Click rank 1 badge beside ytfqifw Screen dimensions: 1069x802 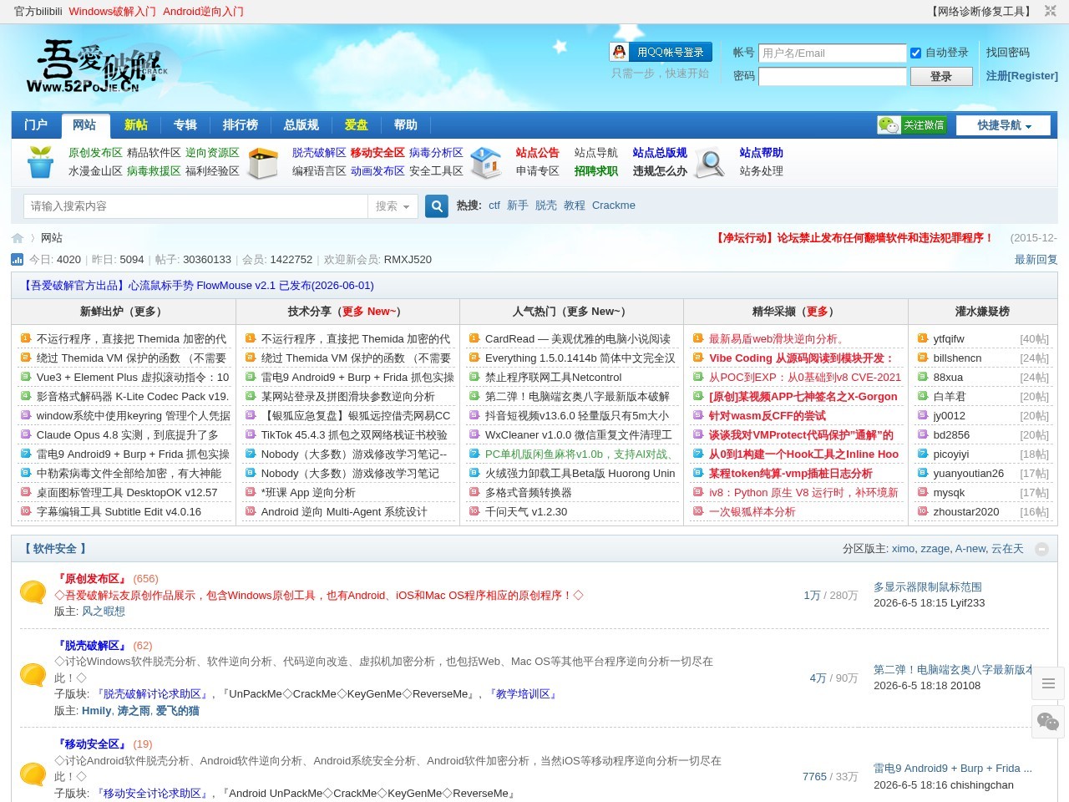923,338
